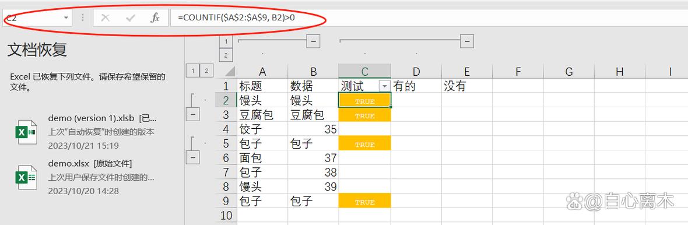
Task: Click cell B1 containing 数据
Action: (x=313, y=86)
